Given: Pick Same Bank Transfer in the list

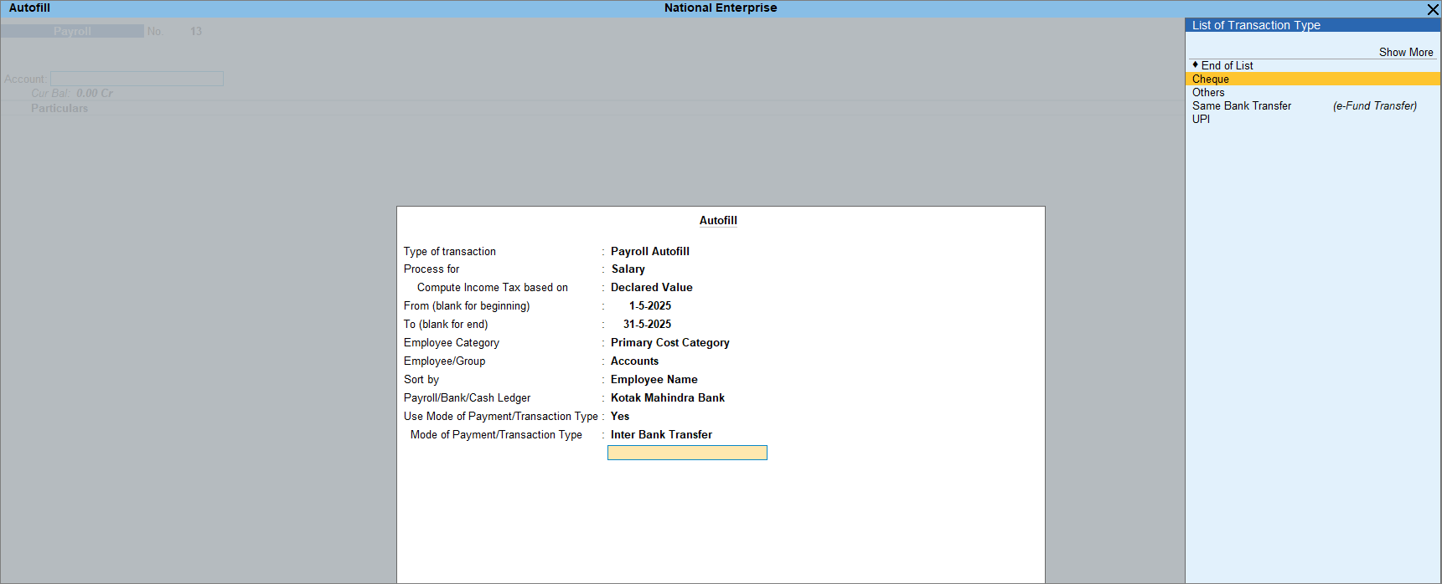Looking at the screenshot, I should pos(1241,105).
